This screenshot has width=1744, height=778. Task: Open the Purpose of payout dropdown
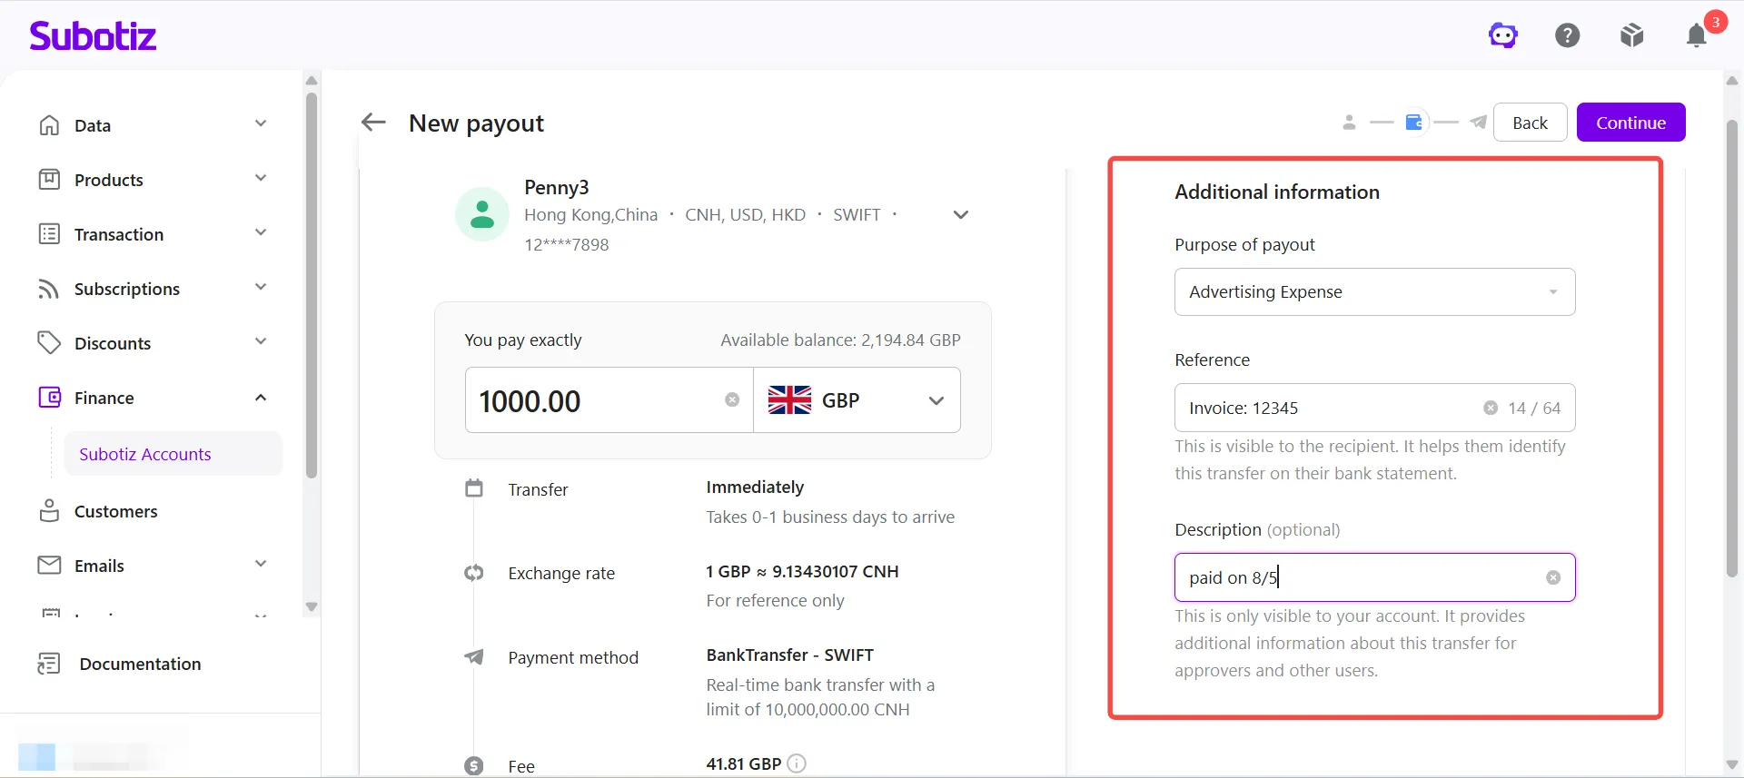pos(1374,291)
